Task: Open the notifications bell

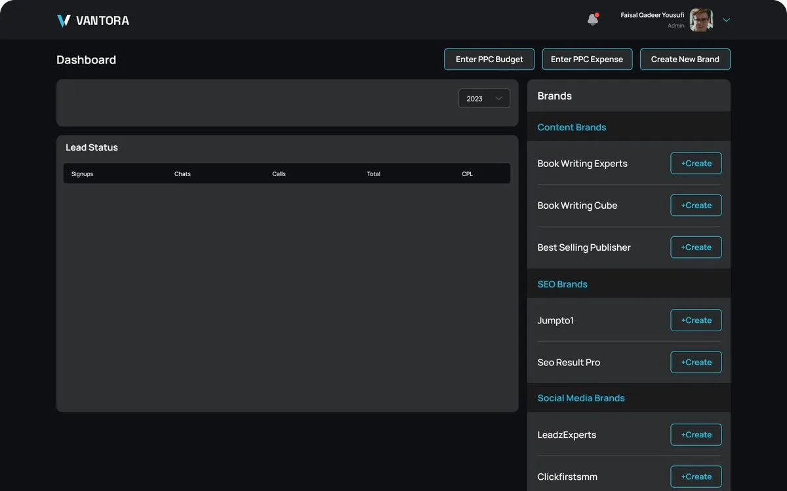Action: point(593,20)
